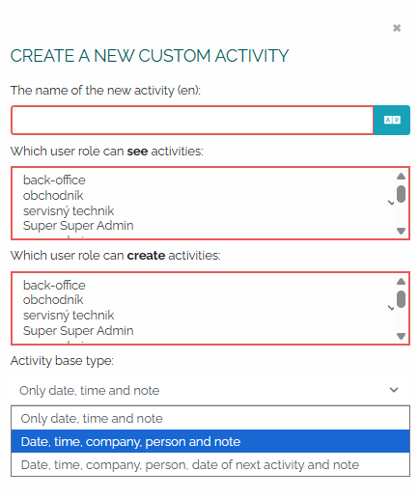Focus the new activity name field

coord(192,120)
